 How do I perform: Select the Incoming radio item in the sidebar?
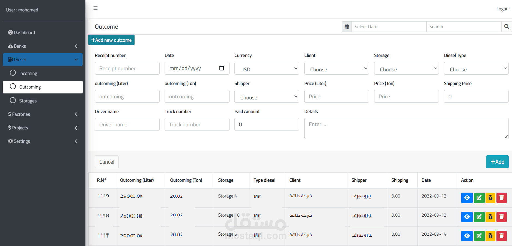[13, 73]
